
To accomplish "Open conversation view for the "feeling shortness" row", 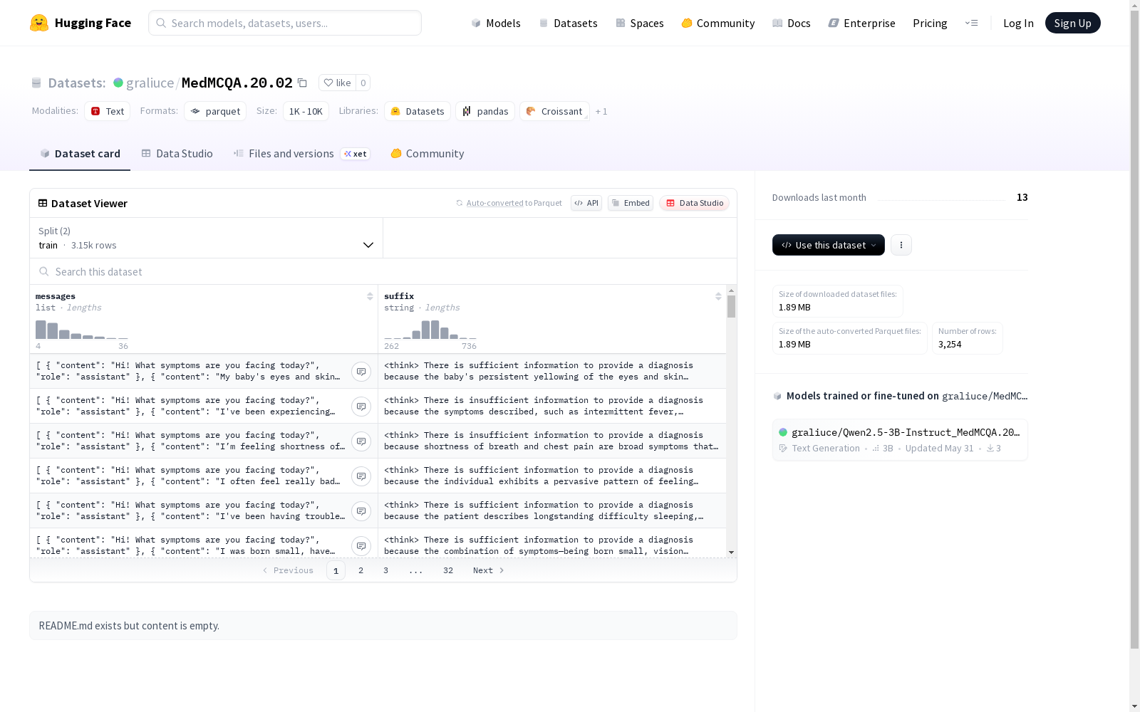I will [361, 441].
